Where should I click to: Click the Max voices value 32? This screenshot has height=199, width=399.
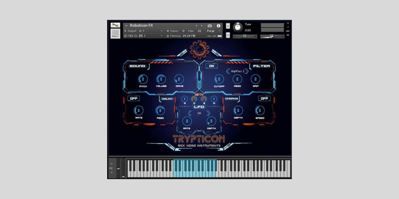199,31
